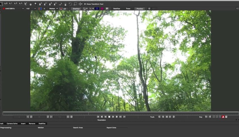Toggle the alpha 'A' channel button
This screenshot has height=137, width=239.
pos(44,9)
